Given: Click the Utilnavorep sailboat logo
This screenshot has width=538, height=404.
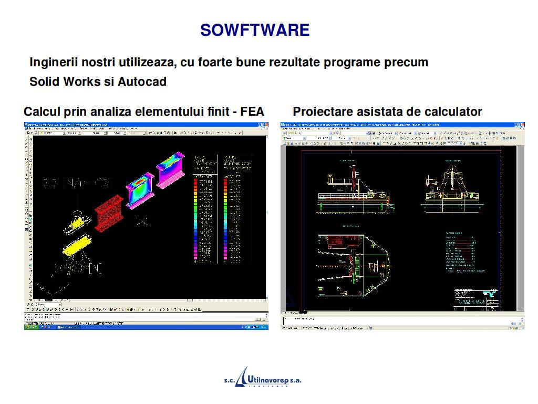Looking at the screenshot, I should (242, 377).
